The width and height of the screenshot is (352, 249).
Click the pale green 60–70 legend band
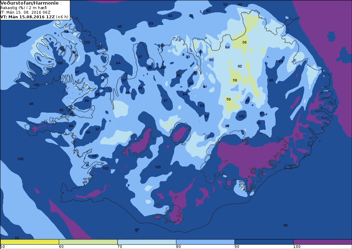(88, 242)
